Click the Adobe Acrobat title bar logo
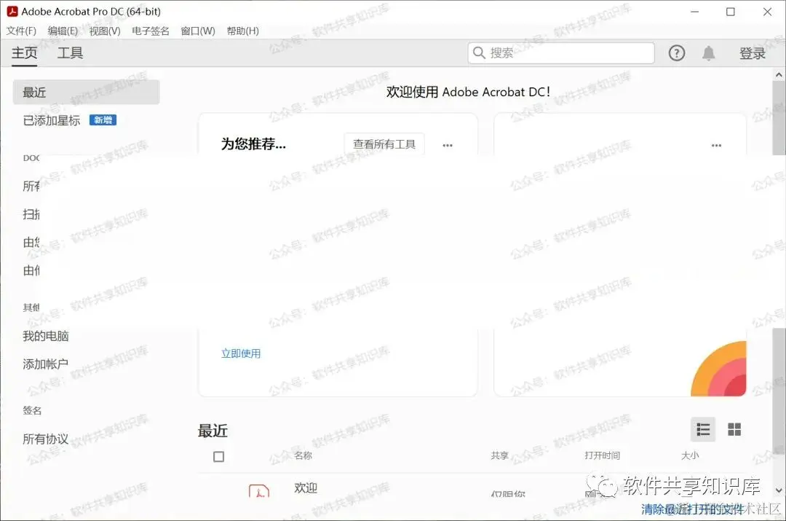The height and width of the screenshot is (521, 786). point(12,11)
